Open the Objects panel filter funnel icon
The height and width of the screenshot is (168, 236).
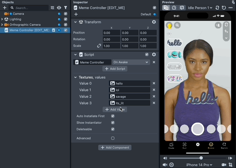65,8
